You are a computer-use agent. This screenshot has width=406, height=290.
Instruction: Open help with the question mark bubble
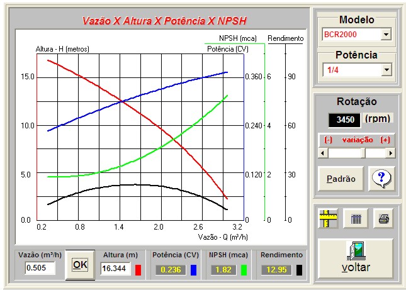pyautogui.click(x=381, y=179)
